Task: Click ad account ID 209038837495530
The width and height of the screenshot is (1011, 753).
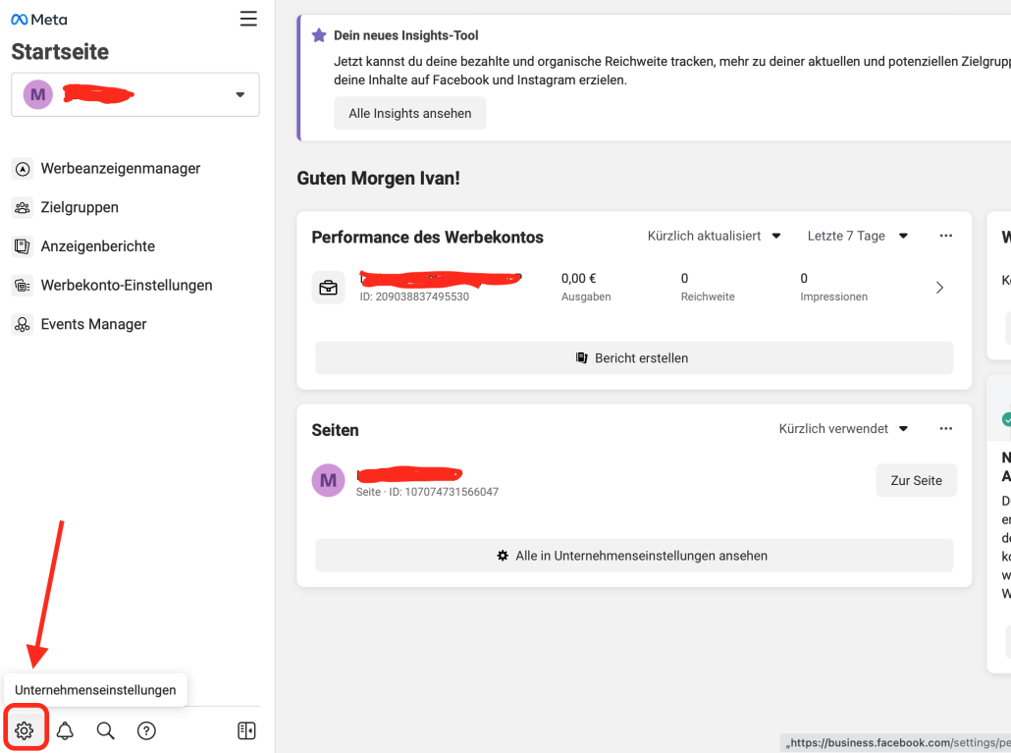Action: tap(414, 296)
